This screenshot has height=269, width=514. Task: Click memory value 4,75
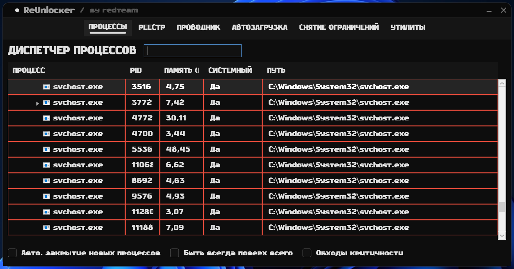(175, 87)
